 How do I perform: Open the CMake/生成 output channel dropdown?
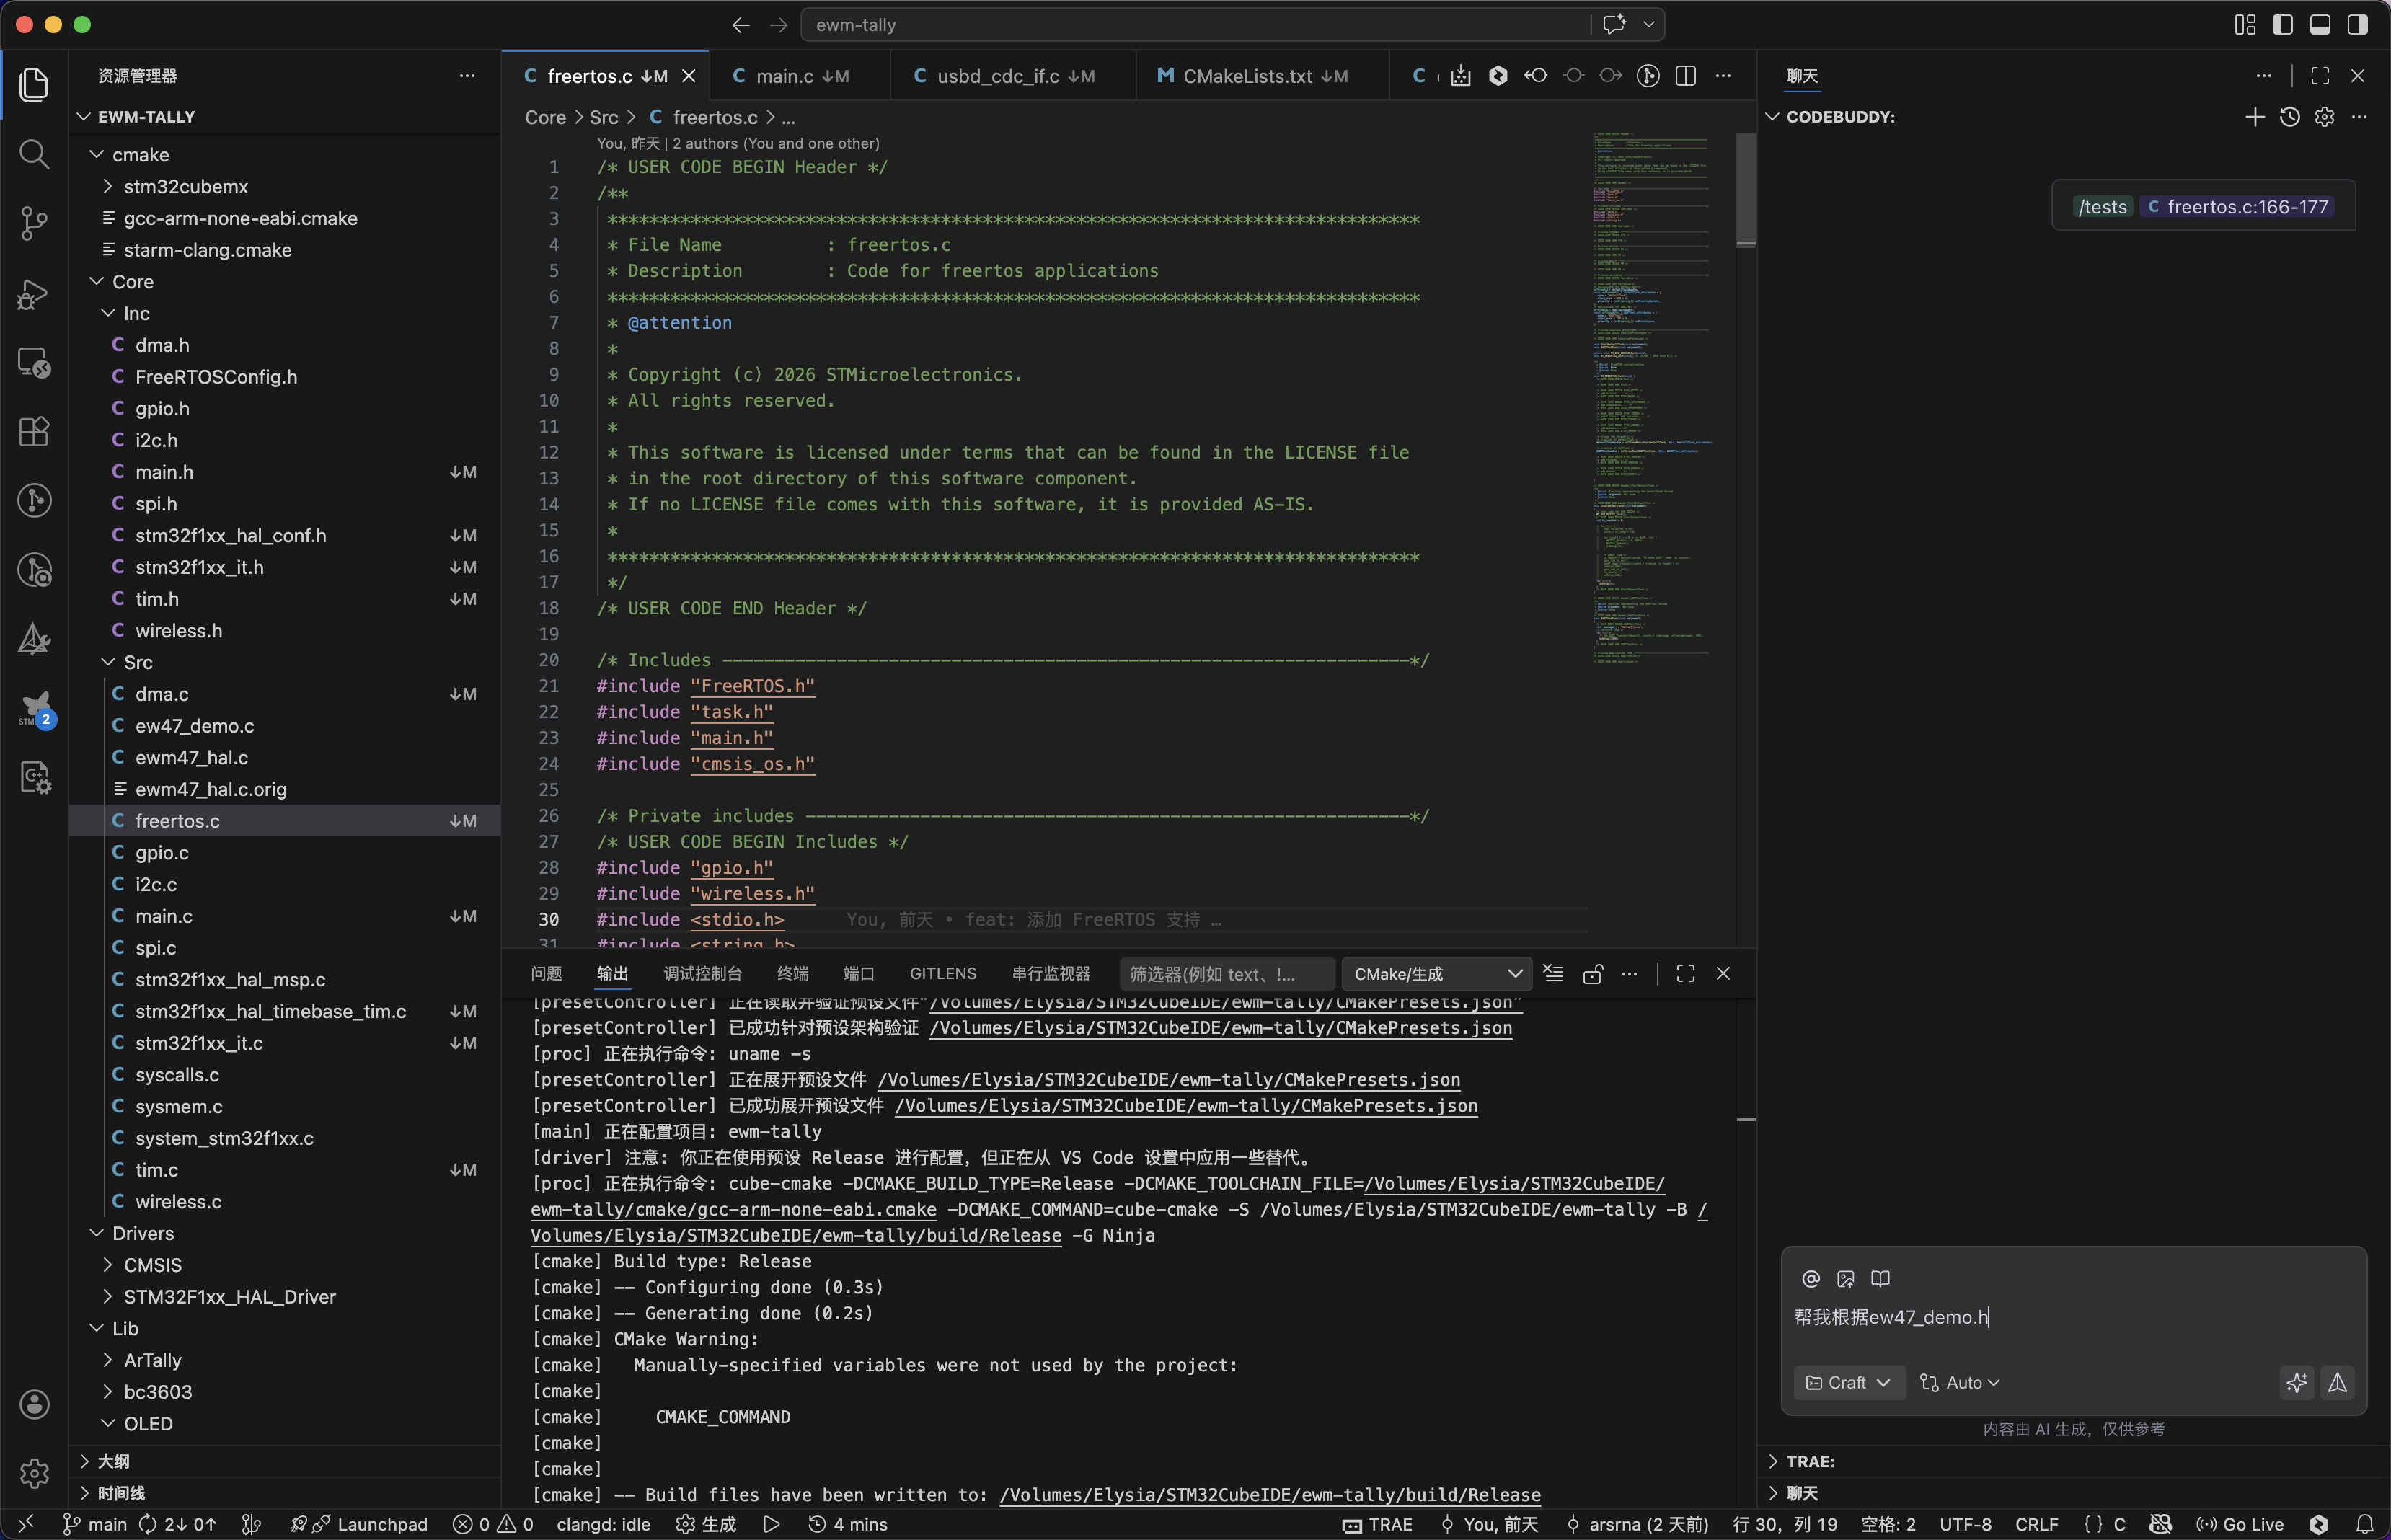point(1436,974)
